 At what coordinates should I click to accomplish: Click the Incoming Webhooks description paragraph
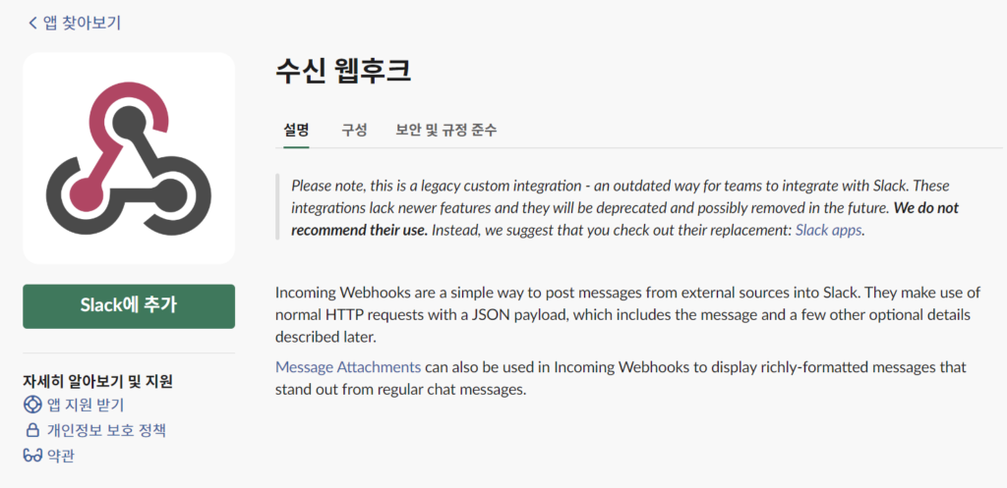pyautogui.click(x=627, y=314)
